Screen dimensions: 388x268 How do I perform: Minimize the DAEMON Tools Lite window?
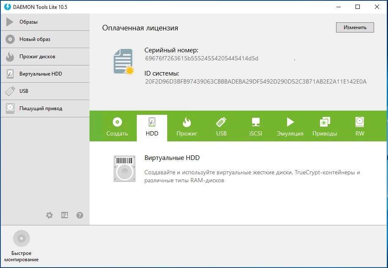(x=339, y=7)
